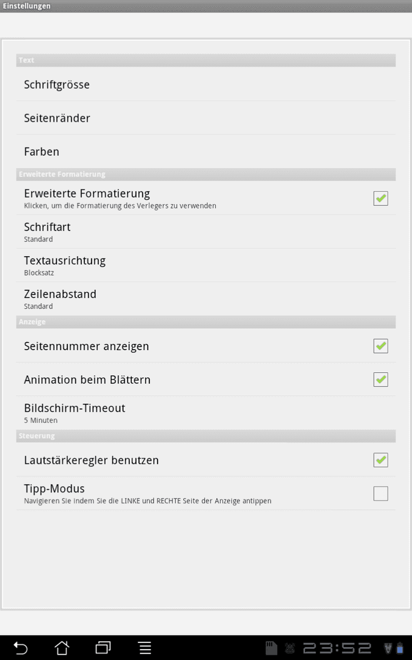Toggle Lautstärkeregler benutzen checkbox
Screen dimensions: 412x660
(x=380, y=460)
